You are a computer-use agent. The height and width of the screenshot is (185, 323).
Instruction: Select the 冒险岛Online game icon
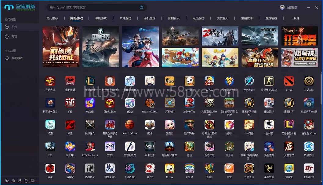[x=309, y=125]
